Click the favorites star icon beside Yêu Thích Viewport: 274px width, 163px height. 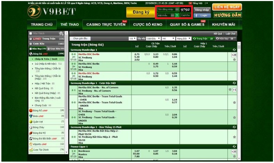(61, 33)
